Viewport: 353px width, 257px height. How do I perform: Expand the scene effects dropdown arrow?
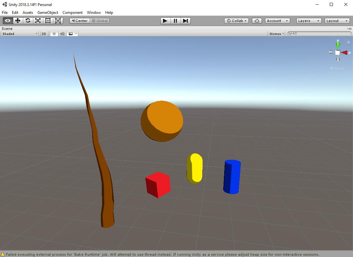[x=76, y=34]
